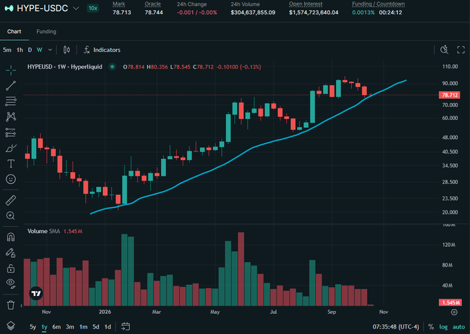Hide all drawings with eye icon
Viewport: 470px width, 334px height.
point(11,284)
